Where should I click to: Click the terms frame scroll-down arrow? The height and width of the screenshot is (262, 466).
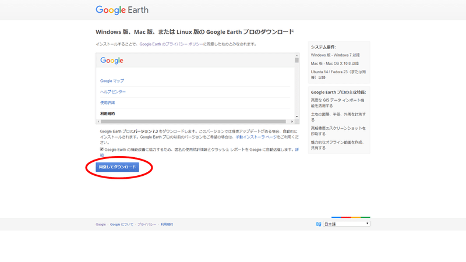click(x=296, y=116)
